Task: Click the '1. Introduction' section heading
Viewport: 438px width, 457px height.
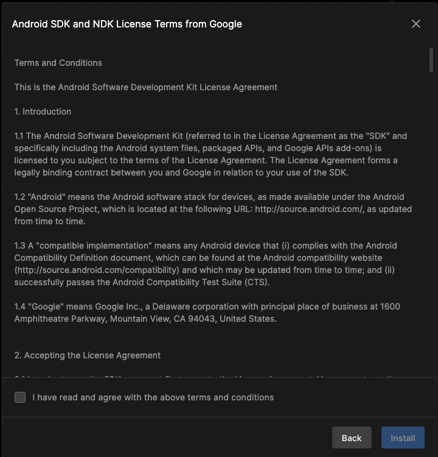Action: click(43, 112)
